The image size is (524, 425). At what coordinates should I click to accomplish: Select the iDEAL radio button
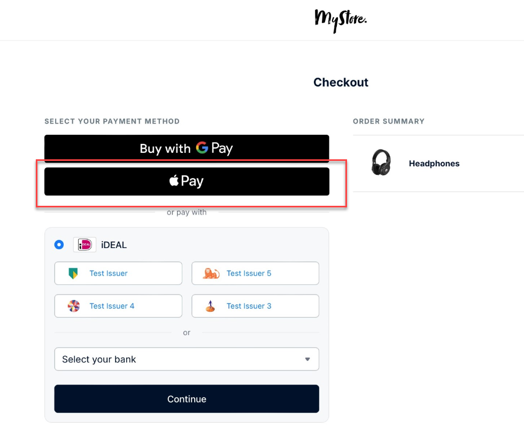pyautogui.click(x=59, y=245)
